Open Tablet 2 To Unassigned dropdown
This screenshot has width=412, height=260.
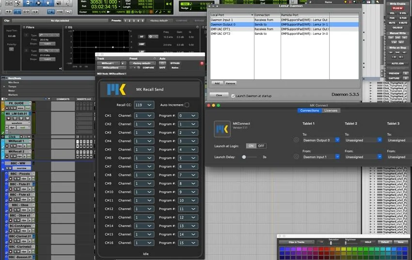(363, 140)
